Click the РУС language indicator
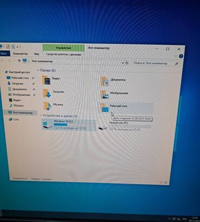 point(184,219)
